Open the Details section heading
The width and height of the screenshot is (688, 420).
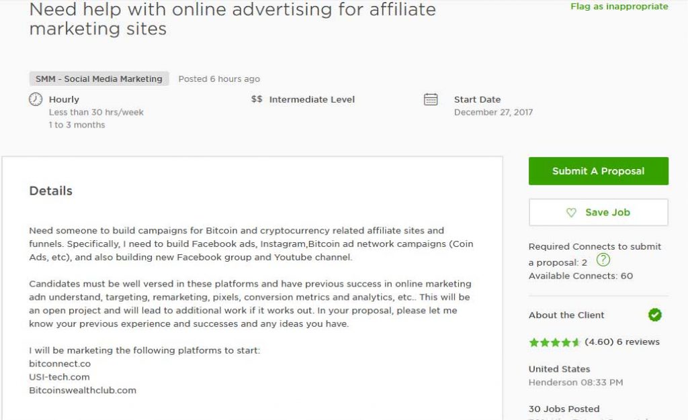pyautogui.click(x=50, y=191)
